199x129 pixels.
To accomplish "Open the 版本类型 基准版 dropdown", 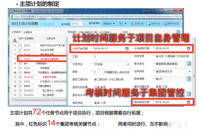I will point(77,24).
